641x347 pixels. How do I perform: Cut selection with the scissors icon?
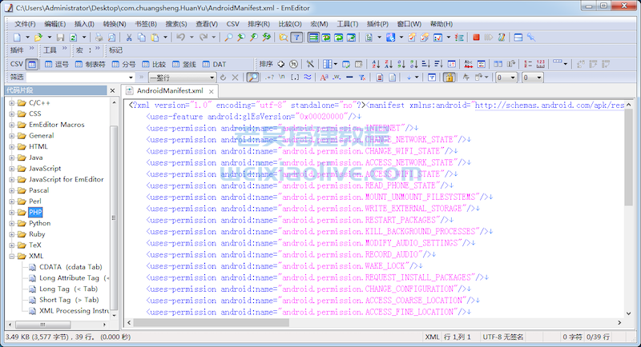pyautogui.click(x=129, y=38)
